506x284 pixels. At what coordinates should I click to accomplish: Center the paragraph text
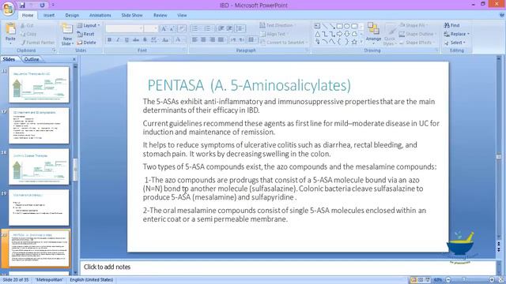203,40
